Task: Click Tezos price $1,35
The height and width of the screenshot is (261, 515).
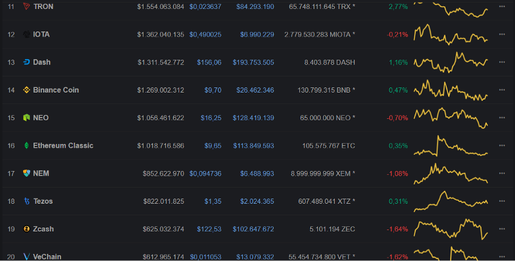Action: tap(213, 201)
